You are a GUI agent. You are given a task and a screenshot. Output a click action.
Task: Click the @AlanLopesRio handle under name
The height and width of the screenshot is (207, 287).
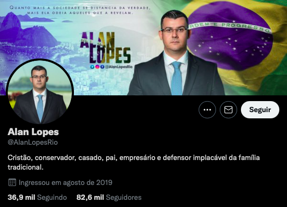pyautogui.click(x=33, y=142)
